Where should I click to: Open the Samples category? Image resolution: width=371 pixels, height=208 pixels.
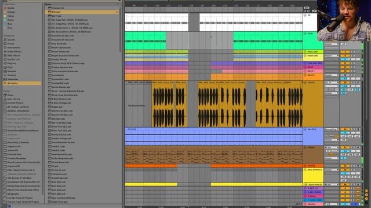[10, 71]
